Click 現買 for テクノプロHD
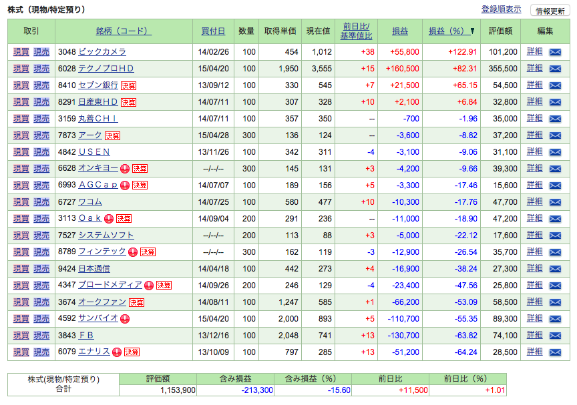Image resolution: width=577 pixels, height=405 pixels. coord(21,69)
